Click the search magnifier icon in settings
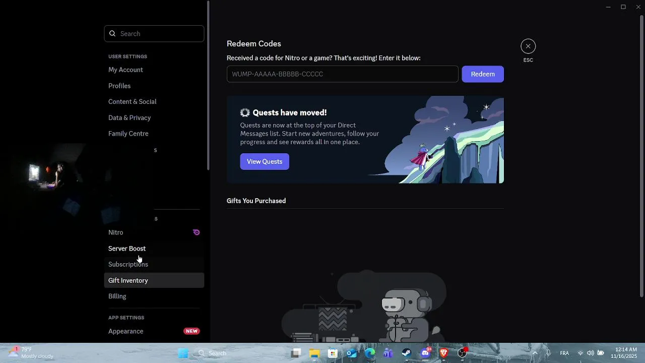This screenshot has height=363, width=645. (x=112, y=34)
